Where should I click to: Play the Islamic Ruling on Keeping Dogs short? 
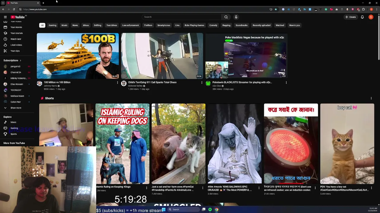coord(122,144)
